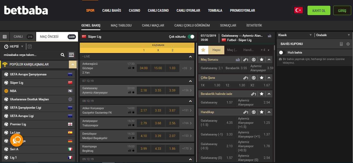The image size is (353, 163).
Task: Expand the +4 more markets dropdown
Action: 265,50
